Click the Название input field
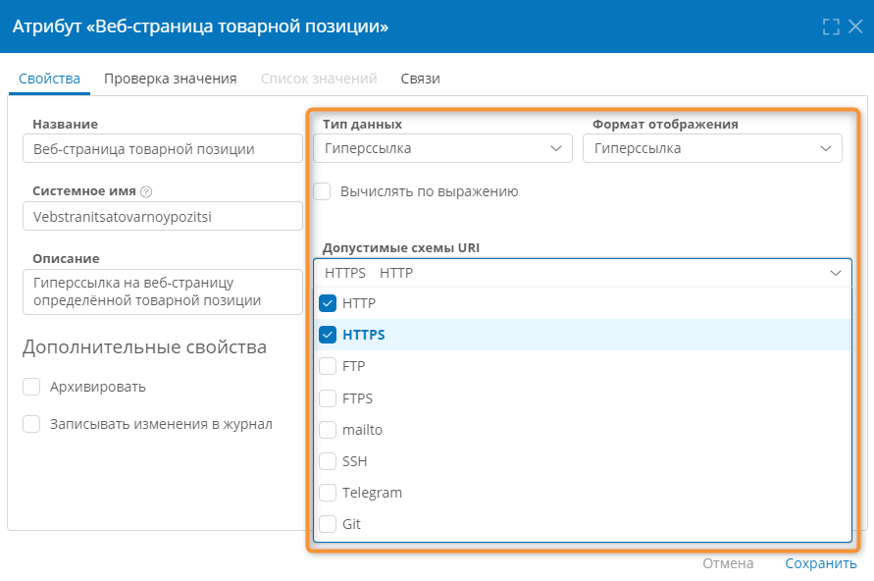 click(163, 148)
